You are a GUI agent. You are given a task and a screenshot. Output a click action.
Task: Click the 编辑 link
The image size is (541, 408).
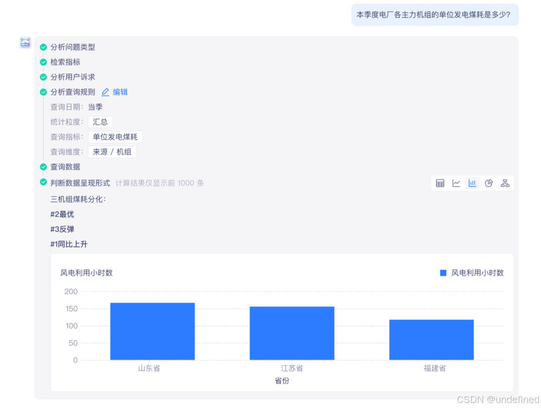coord(120,92)
